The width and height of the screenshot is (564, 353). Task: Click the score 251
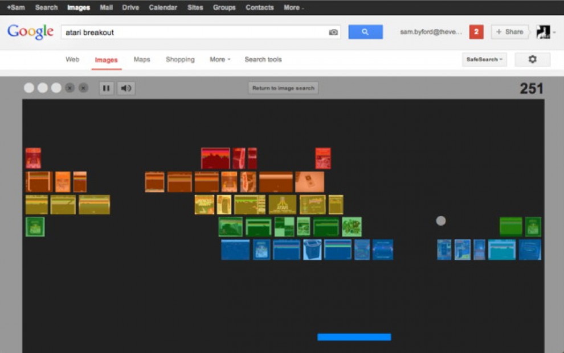(x=532, y=89)
